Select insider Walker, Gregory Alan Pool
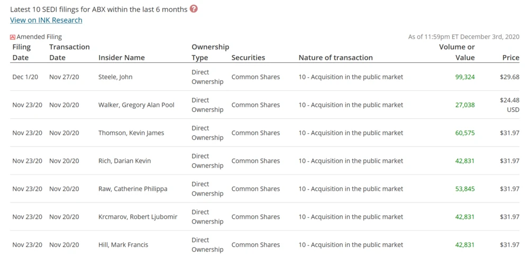Screen dimensions: 529x258 coord(136,105)
